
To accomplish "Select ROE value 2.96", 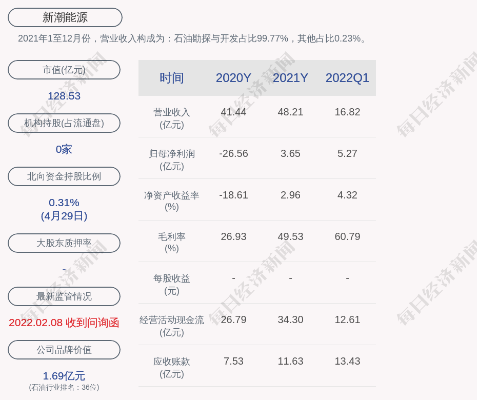I will point(290,195).
